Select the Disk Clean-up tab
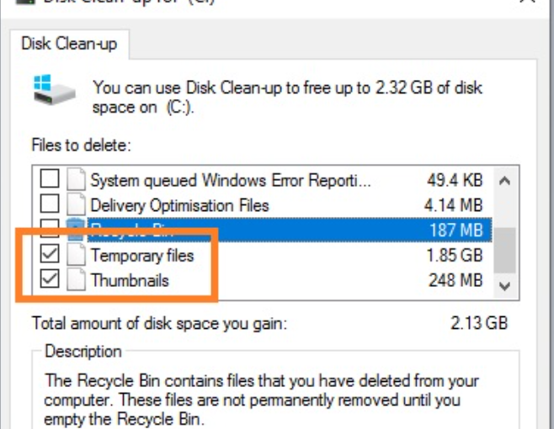The image size is (554, 429). pos(70,44)
